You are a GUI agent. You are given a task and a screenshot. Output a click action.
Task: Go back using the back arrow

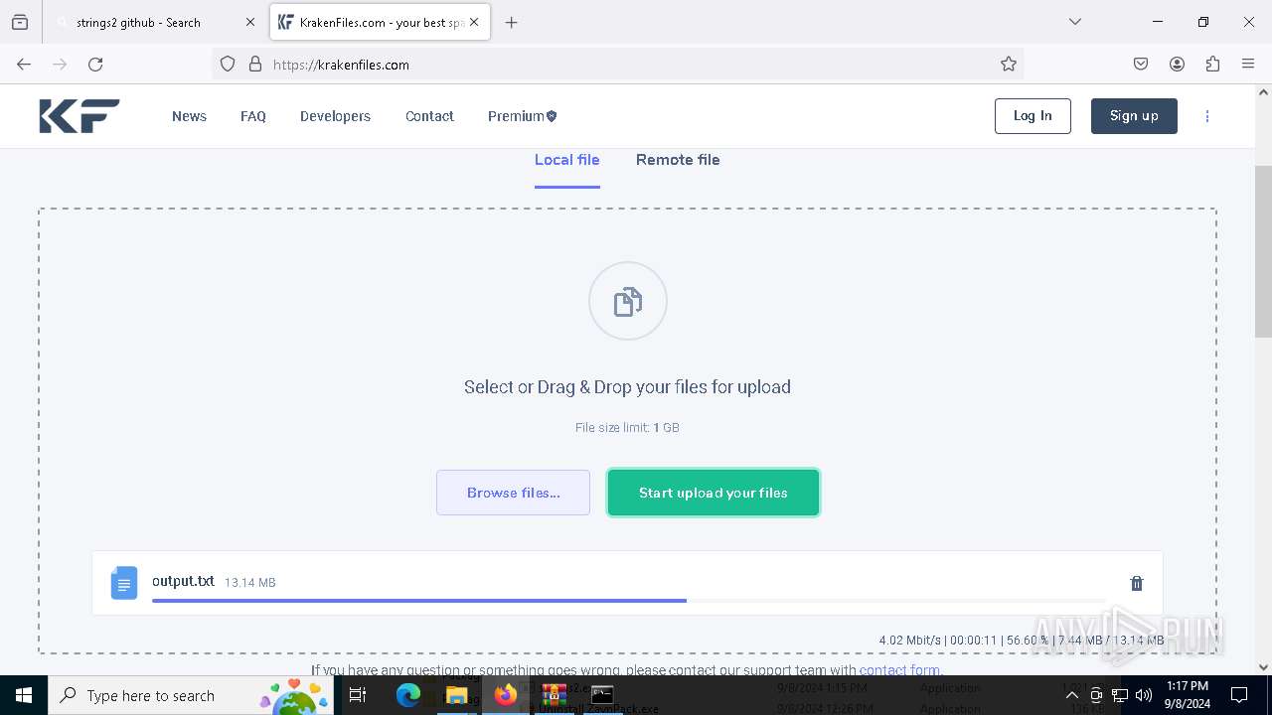(x=24, y=65)
